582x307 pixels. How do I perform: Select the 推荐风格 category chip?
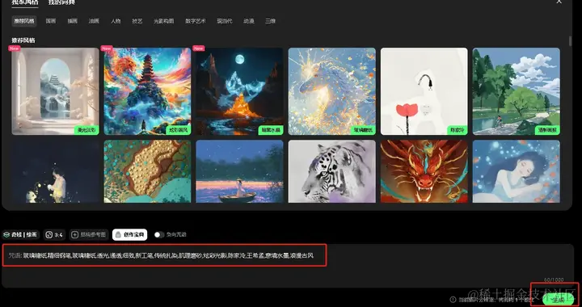(24, 21)
